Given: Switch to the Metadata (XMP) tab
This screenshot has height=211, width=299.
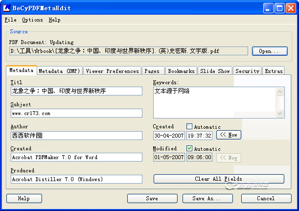Looking at the screenshot, I should click(x=60, y=71).
